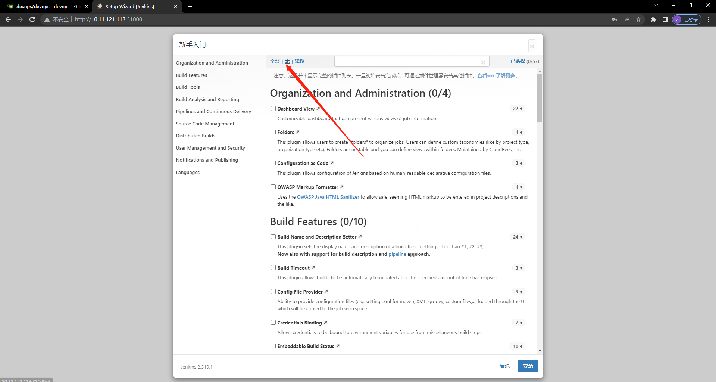Click the 安装 install button
Image resolution: width=716 pixels, height=382 pixels.
[528, 366]
